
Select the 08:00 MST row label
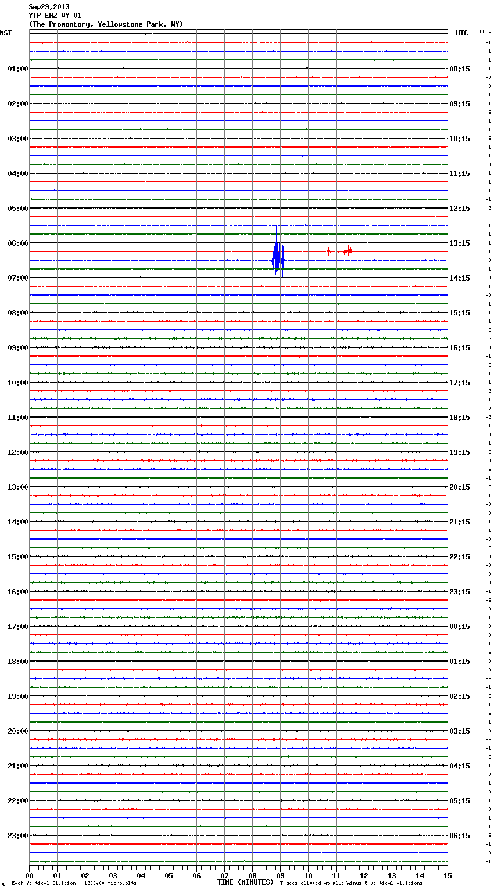click(x=18, y=313)
